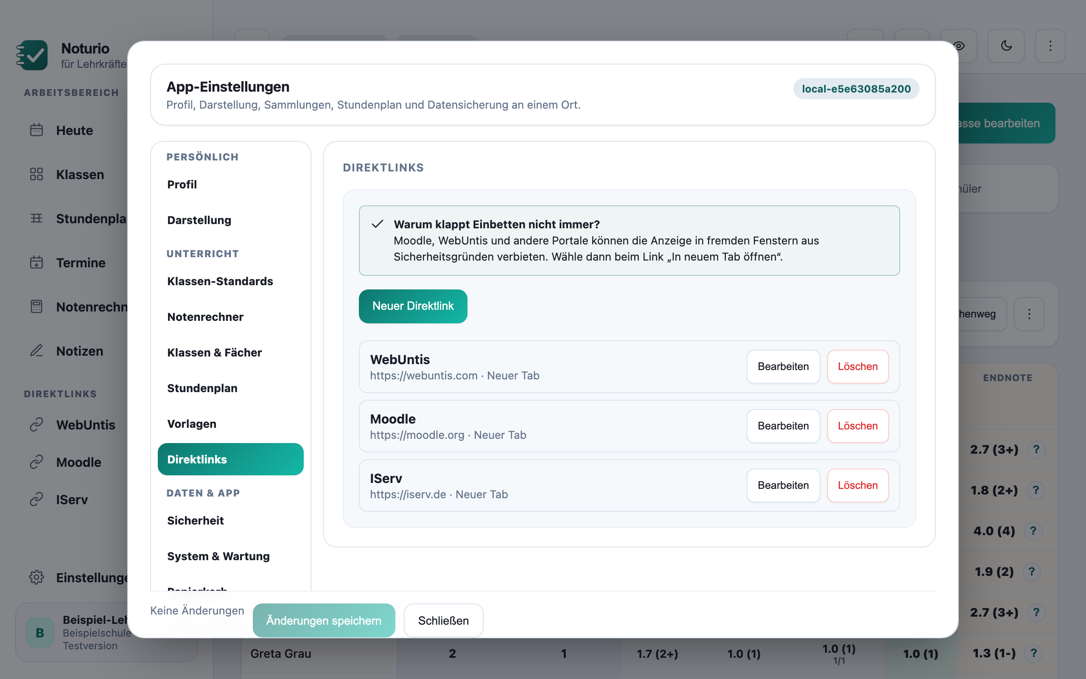Click the Moodle link icon in sidebar
The height and width of the screenshot is (679, 1086).
click(36, 462)
